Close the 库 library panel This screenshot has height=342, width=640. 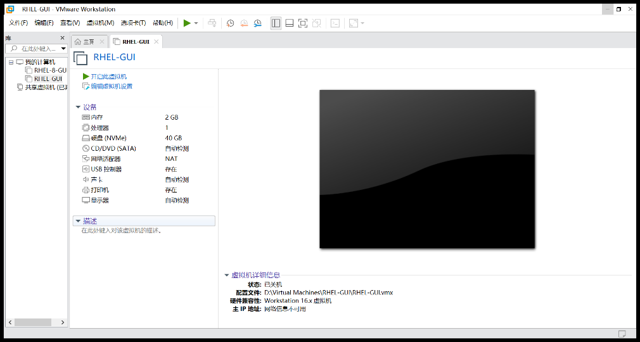(x=63, y=38)
